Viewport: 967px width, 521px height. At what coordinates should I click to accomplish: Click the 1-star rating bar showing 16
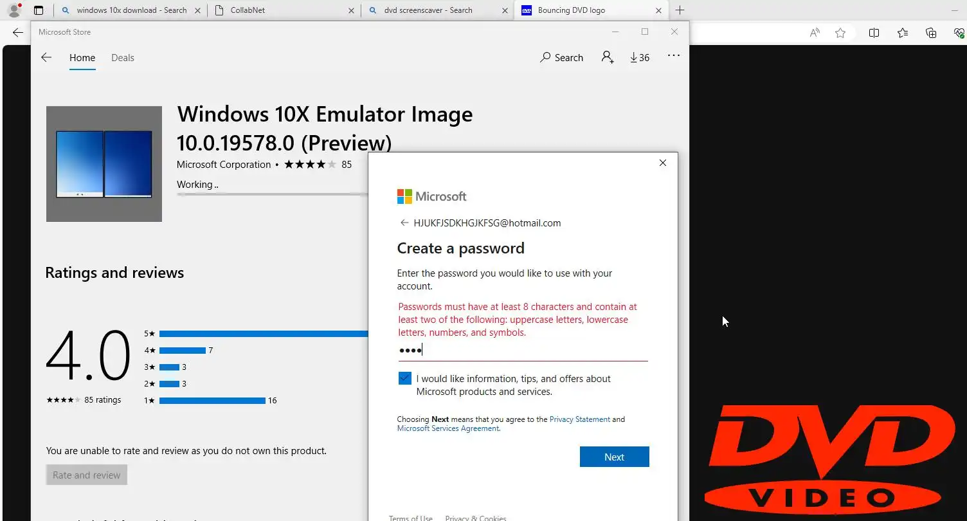tap(212, 401)
